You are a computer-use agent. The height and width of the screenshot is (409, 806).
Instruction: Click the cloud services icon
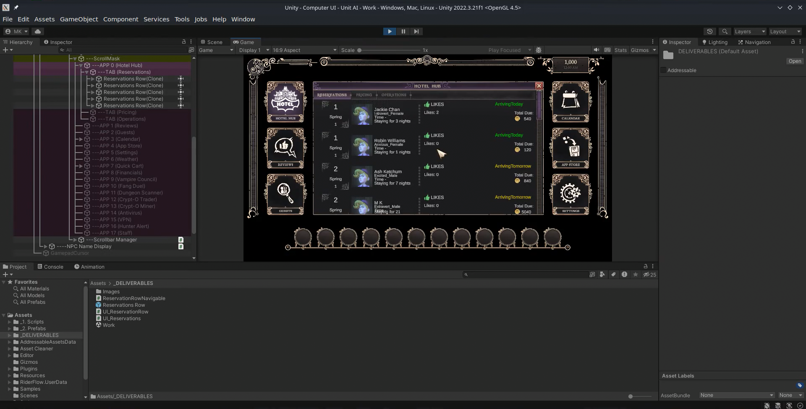[x=38, y=31]
